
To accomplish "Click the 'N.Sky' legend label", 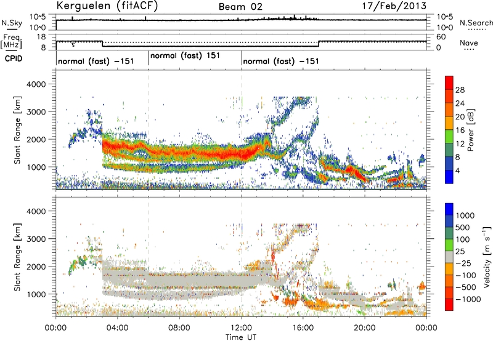I will pyautogui.click(x=12, y=23).
